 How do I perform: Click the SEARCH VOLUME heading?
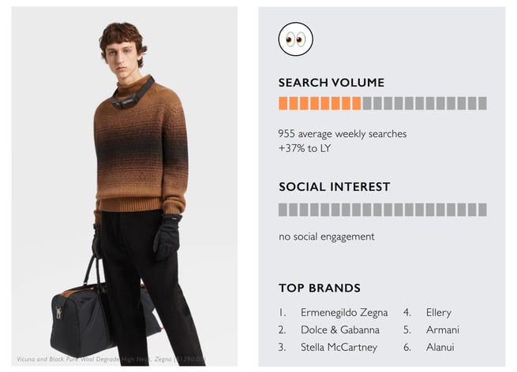[332, 83]
